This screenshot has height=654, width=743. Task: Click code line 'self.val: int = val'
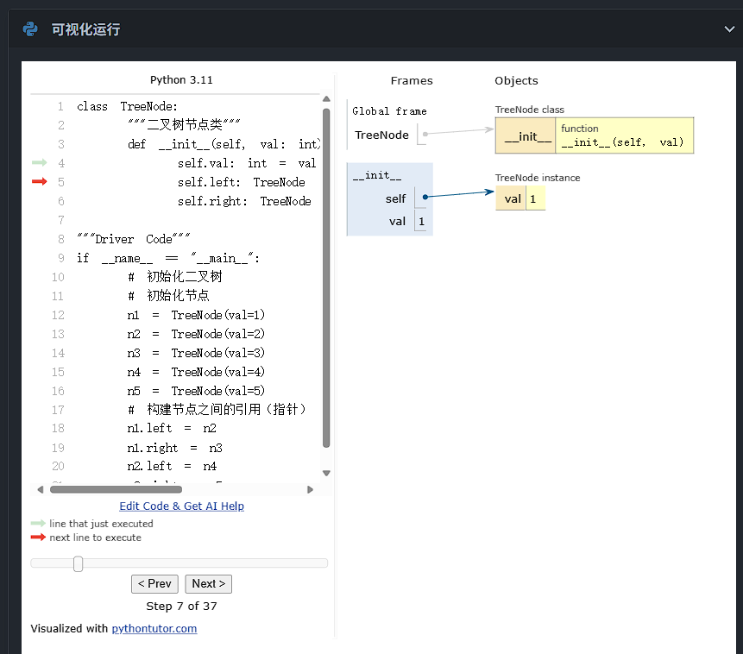[x=247, y=164]
